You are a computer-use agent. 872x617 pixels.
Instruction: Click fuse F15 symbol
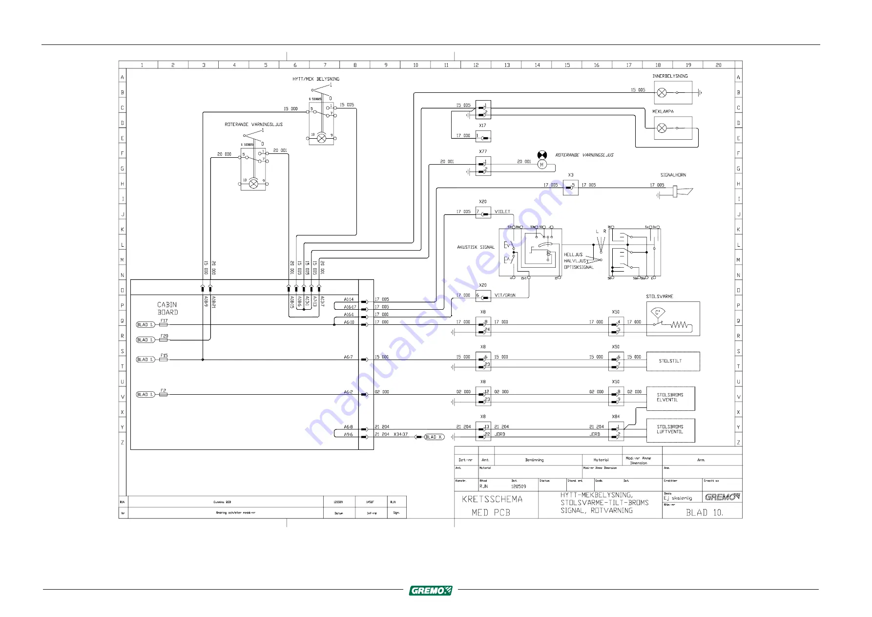[x=164, y=359]
